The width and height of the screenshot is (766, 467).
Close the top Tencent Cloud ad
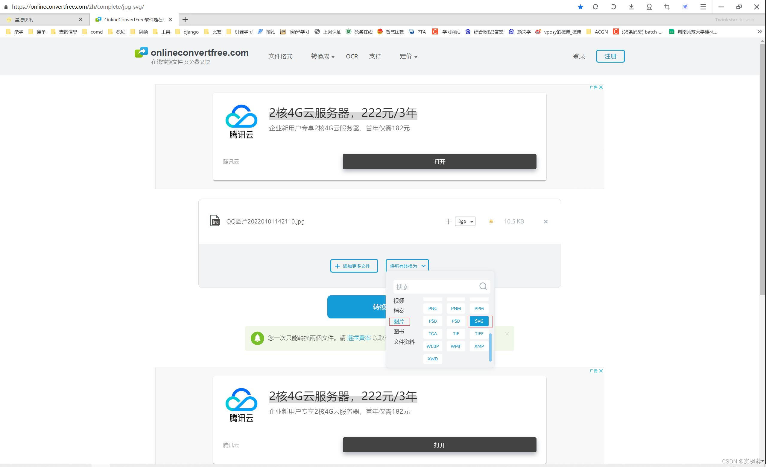601,87
